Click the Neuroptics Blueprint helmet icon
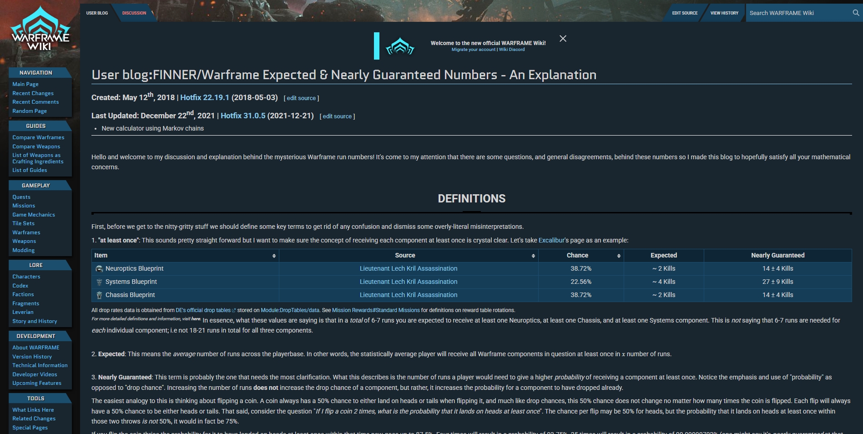Viewport: 863px width, 434px height. point(99,269)
